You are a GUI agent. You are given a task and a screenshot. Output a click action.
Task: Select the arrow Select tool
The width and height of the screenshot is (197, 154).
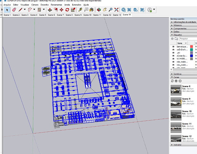[x=7, y=10]
